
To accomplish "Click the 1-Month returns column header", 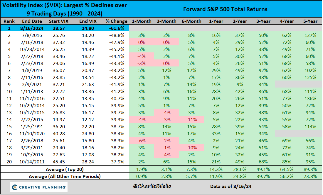I will (142, 21).
